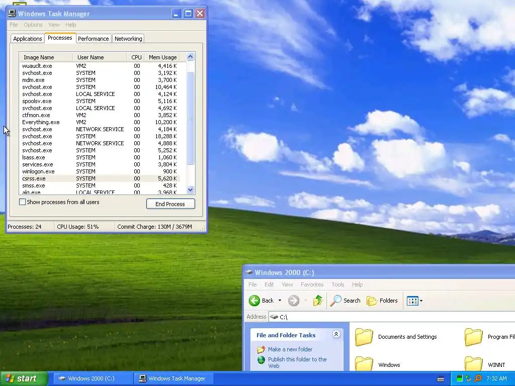Sort by the User Name column header

coord(100,57)
